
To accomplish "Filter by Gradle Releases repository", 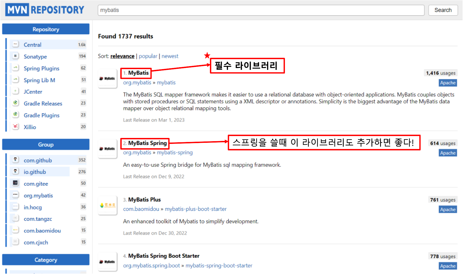I will pyautogui.click(x=43, y=104).
